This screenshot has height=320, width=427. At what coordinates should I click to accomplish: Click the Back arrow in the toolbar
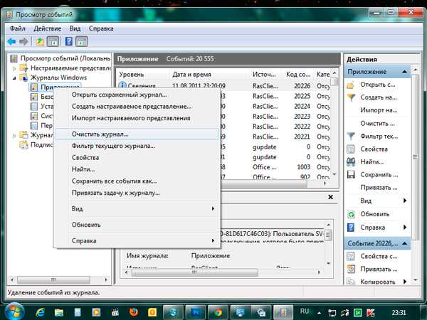point(11,41)
